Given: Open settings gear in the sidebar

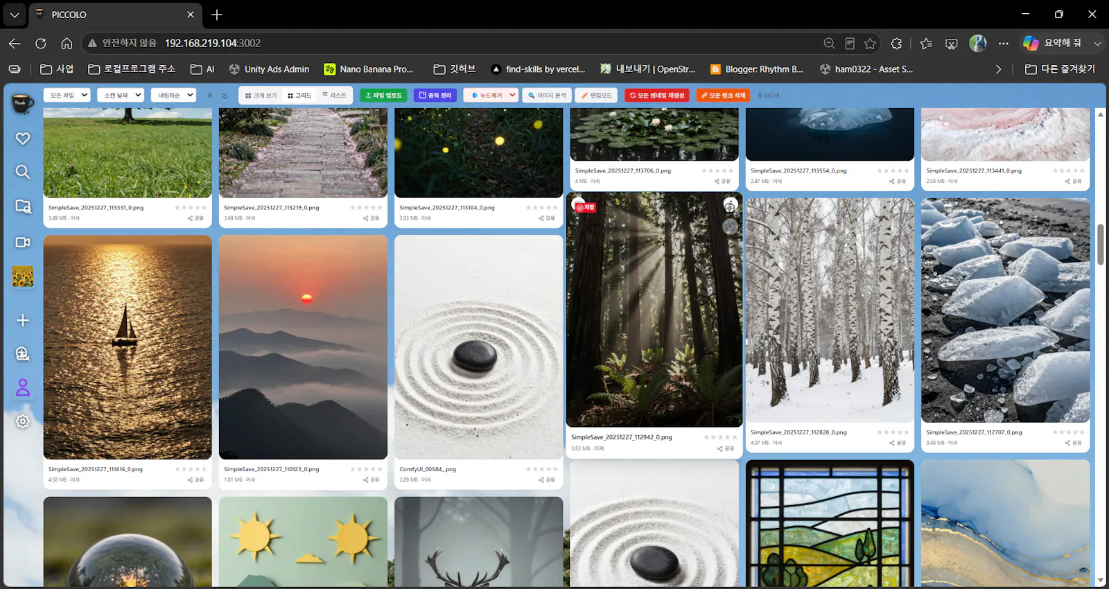Looking at the screenshot, I should click(23, 421).
